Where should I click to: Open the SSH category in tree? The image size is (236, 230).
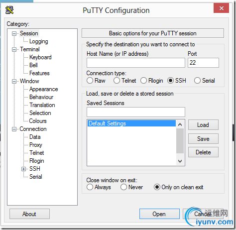tap(35, 169)
